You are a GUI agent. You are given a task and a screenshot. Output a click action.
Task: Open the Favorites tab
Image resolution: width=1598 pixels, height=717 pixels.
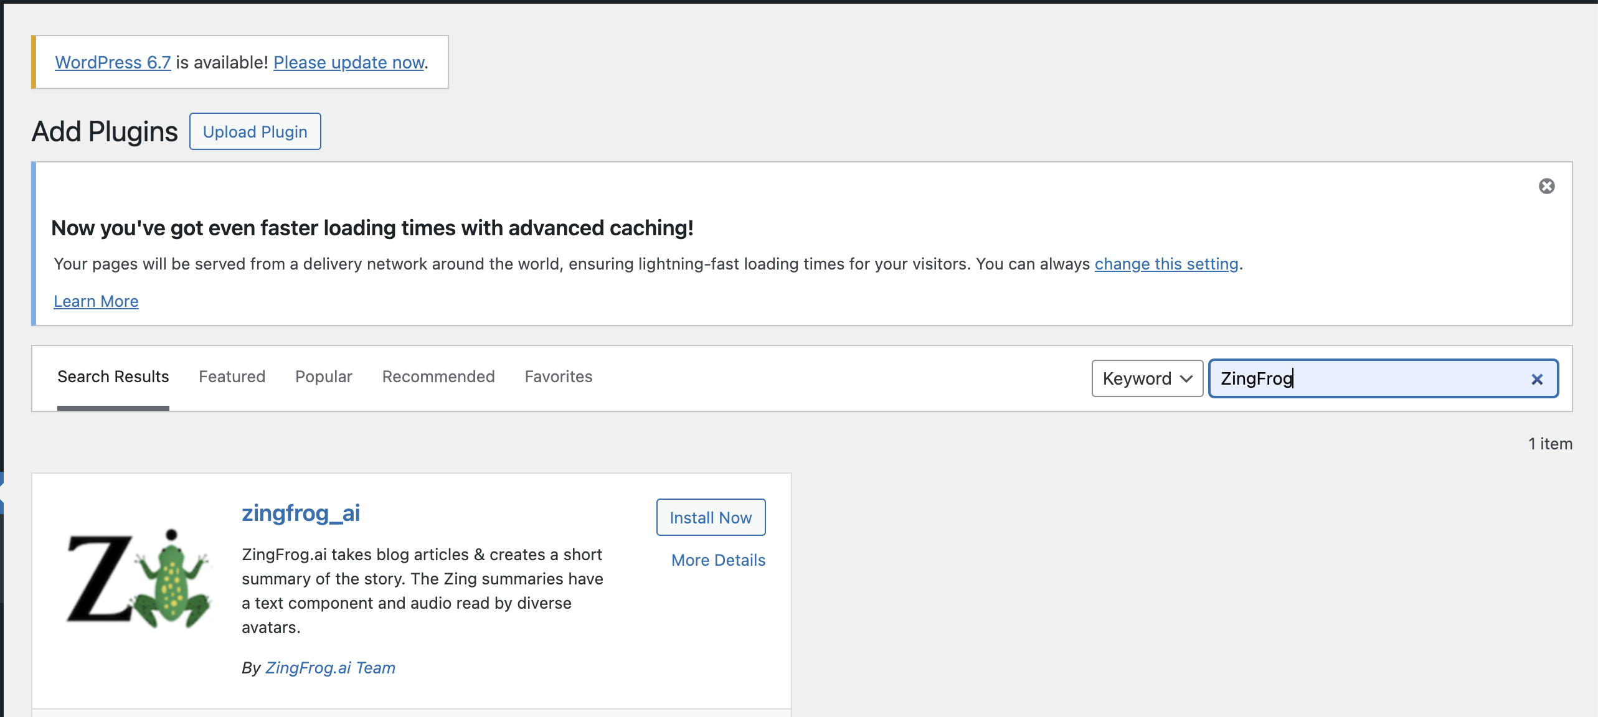(559, 377)
